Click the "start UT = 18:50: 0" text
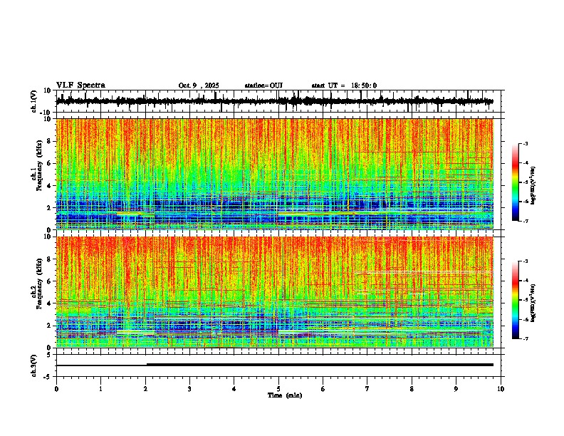Viewport: 564px width, 436px height. pyautogui.click(x=344, y=85)
